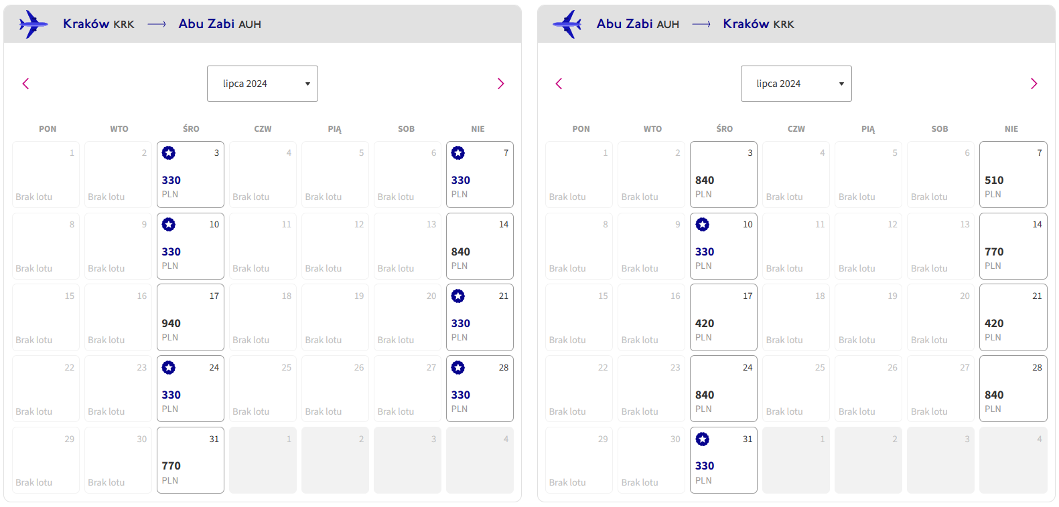Choose July 17 outbound flight for 940 PLN
This screenshot has width=1059, height=507.
(x=190, y=318)
